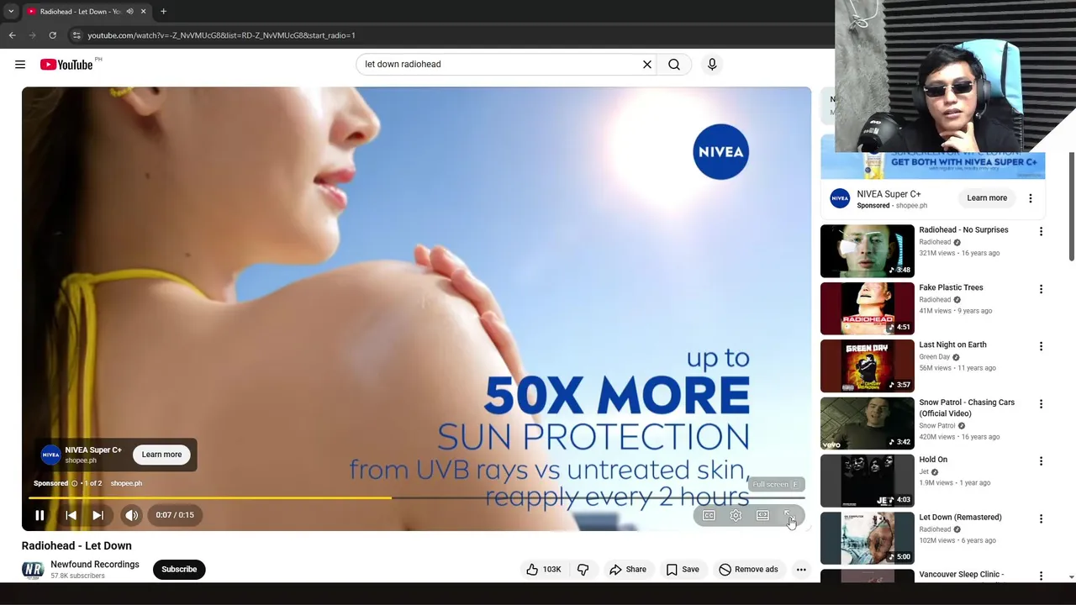This screenshot has height=605, width=1076.
Task: Go back with the browser back arrow
Action: (12, 35)
